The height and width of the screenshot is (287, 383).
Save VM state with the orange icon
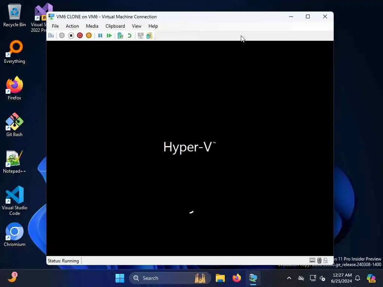(x=89, y=36)
